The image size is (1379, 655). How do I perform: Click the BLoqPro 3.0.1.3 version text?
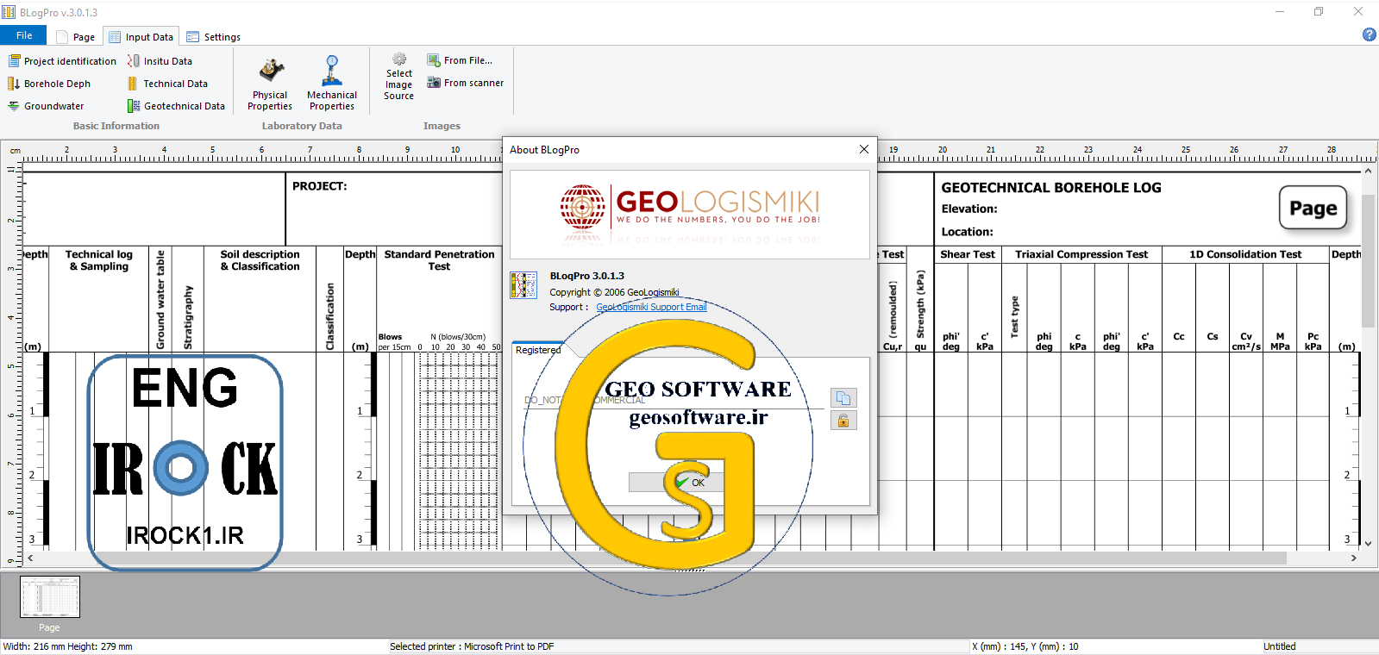click(x=587, y=276)
